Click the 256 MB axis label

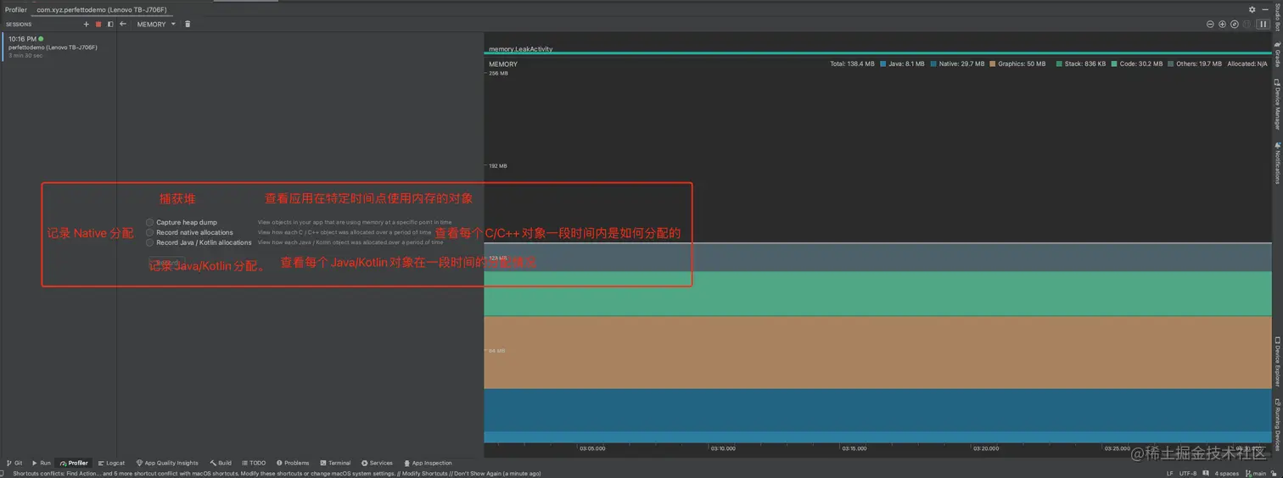click(498, 74)
